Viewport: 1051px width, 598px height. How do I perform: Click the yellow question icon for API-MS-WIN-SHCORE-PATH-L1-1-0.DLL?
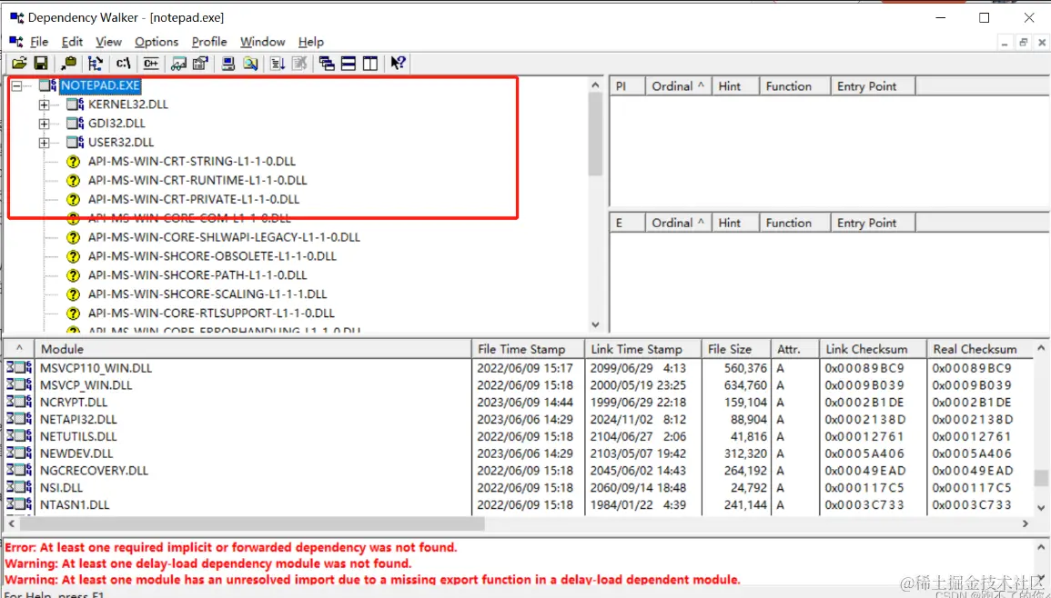pos(74,275)
